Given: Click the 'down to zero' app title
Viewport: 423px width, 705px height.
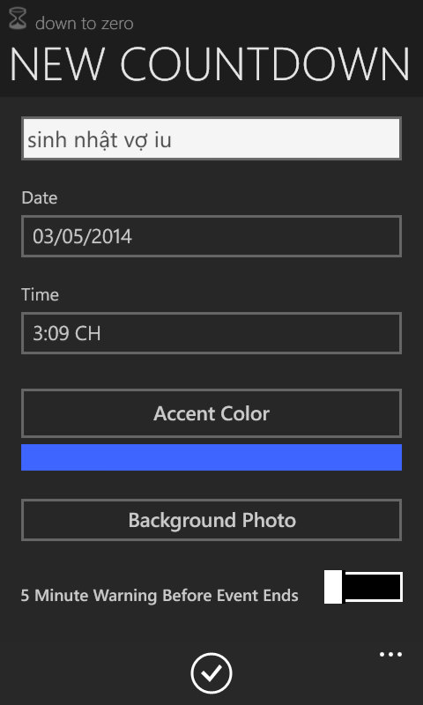Looking at the screenshot, I should (x=85, y=23).
